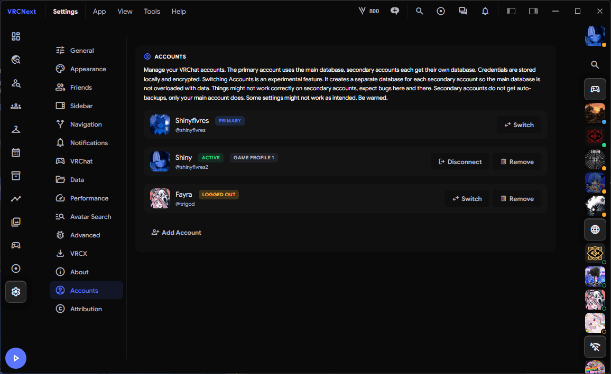This screenshot has height=374, width=611.
Task: Open the App menu
Action: 99,11
